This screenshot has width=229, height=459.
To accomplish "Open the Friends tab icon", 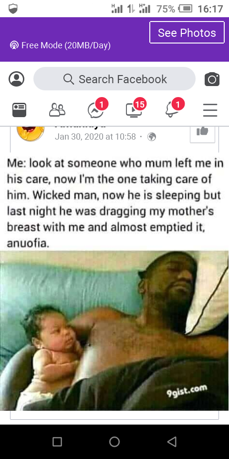I will point(57,110).
